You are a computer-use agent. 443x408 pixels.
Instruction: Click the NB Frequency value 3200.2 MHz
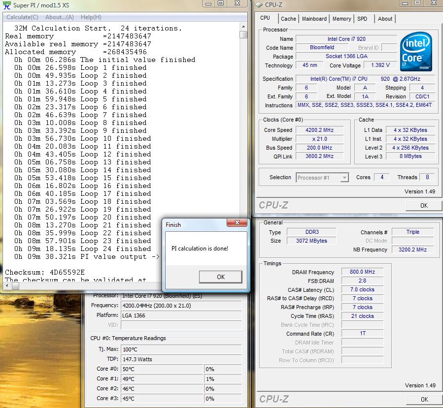[413, 250]
